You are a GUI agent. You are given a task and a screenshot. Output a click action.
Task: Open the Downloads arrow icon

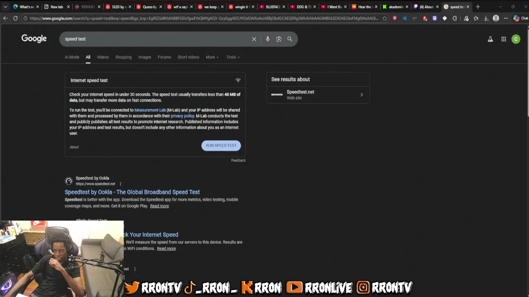[486, 18]
